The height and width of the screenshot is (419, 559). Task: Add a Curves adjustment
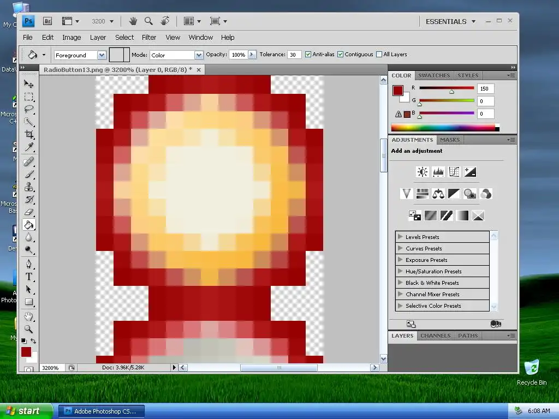454,172
